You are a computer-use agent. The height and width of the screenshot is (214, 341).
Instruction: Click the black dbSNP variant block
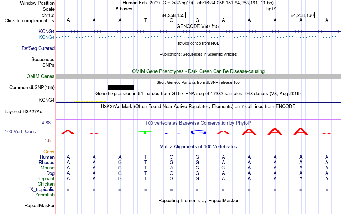click(121, 87)
